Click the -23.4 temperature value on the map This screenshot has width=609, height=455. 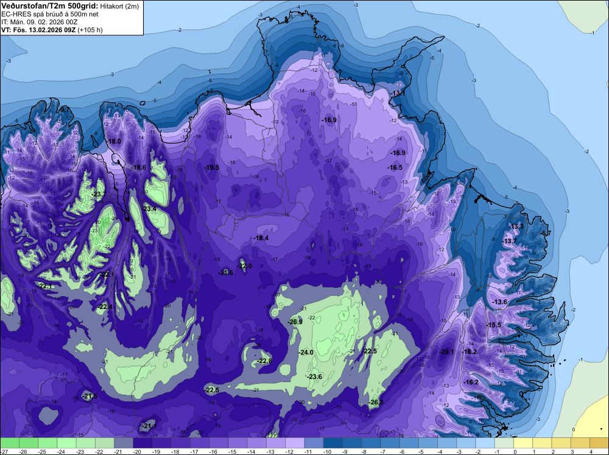pyautogui.click(x=149, y=209)
